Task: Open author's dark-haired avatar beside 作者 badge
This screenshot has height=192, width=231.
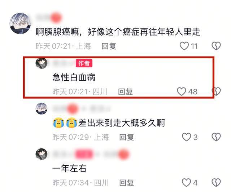Action: [42, 63]
